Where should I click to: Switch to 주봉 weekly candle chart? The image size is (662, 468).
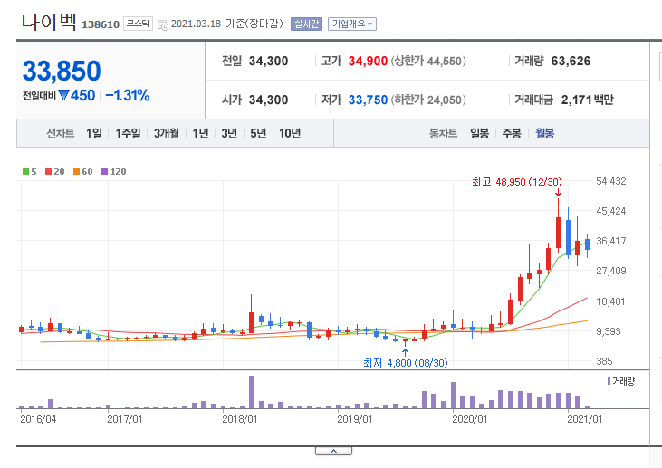click(512, 133)
